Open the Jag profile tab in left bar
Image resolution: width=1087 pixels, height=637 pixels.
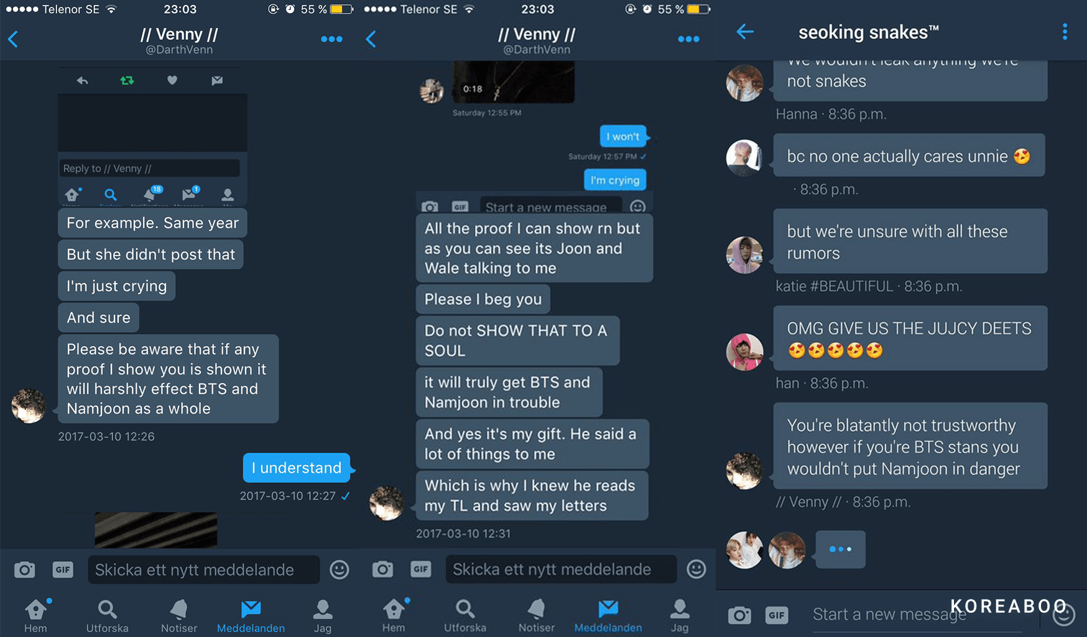click(x=322, y=616)
